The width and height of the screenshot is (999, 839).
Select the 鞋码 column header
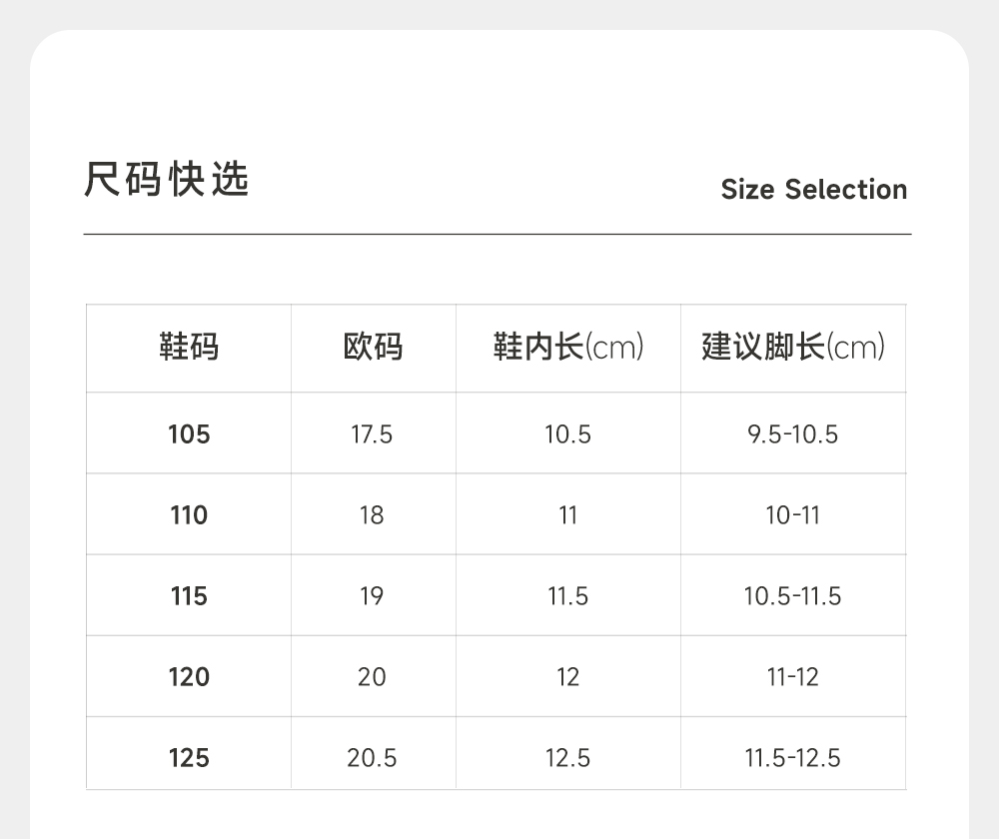pos(189,348)
